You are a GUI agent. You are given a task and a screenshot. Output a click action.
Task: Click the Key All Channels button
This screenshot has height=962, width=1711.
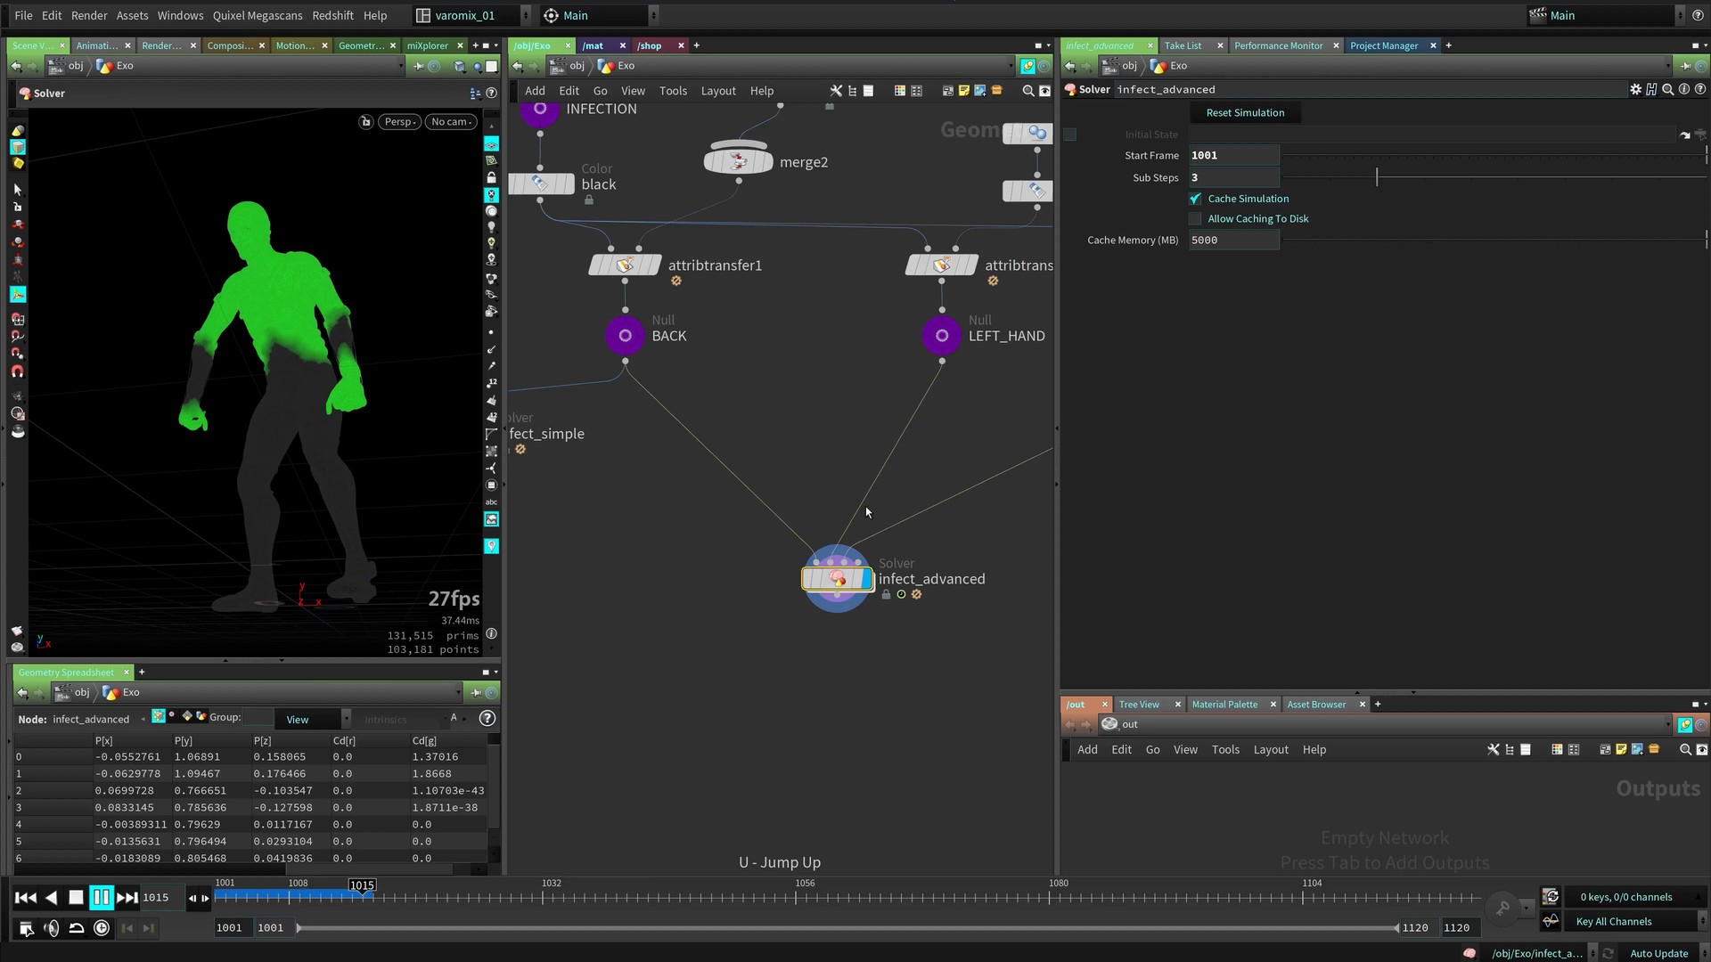(x=1613, y=922)
